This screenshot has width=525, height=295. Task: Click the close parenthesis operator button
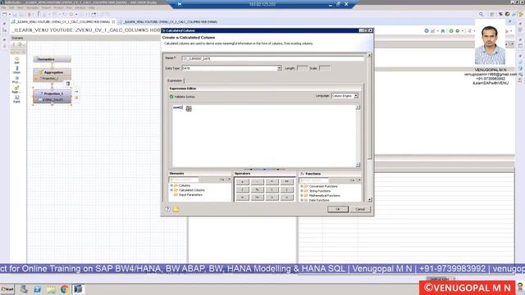click(286, 189)
